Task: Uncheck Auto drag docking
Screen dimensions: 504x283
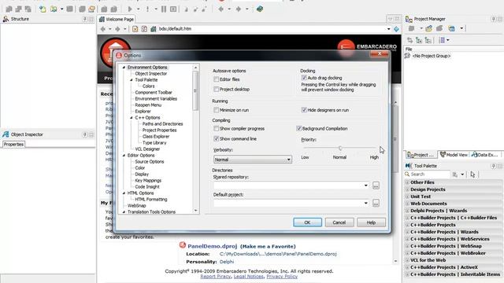Action: (x=304, y=78)
